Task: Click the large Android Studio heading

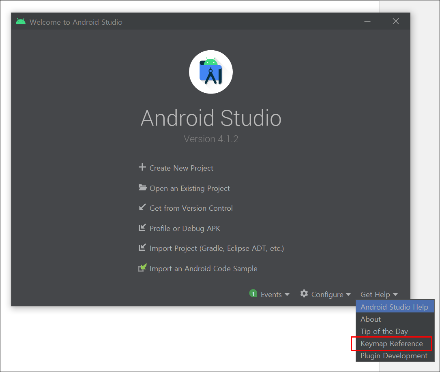Action: [211, 118]
